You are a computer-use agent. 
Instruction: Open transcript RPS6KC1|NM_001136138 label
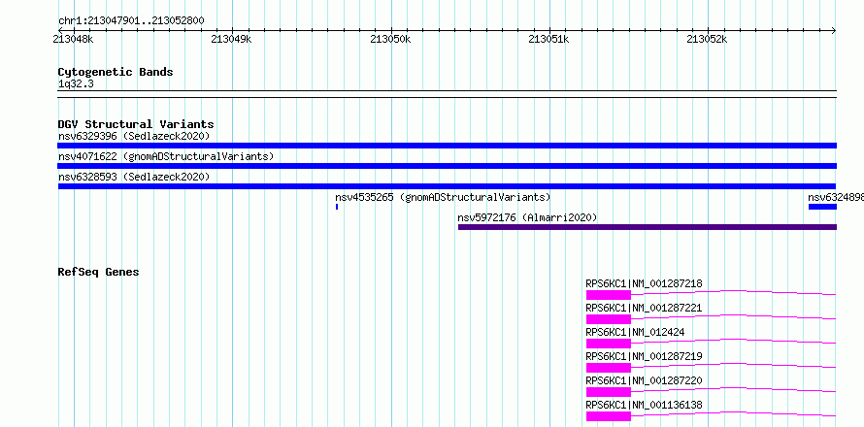pos(644,405)
